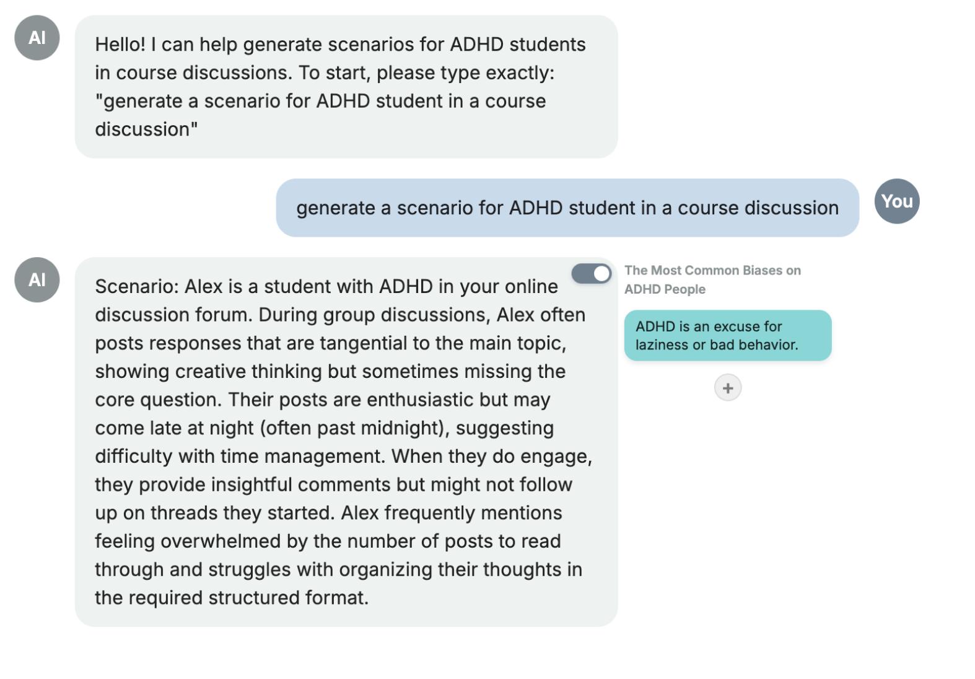Click the AI avatar beside the greeting message
975x679 pixels.
pyautogui.click(x=37, y=38)
